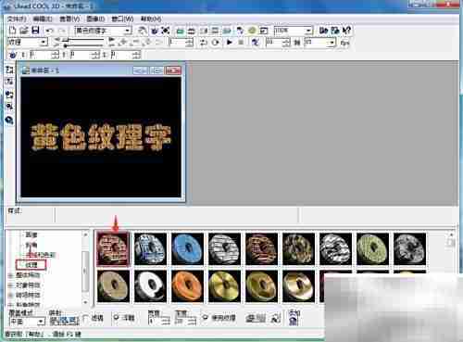Click the 添加 button in texture options

tap(294, 318)
